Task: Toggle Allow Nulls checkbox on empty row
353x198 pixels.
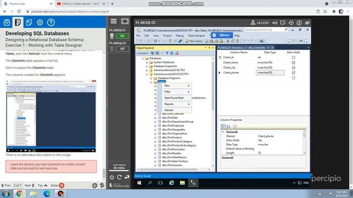Action: click(x=293, y=78)
